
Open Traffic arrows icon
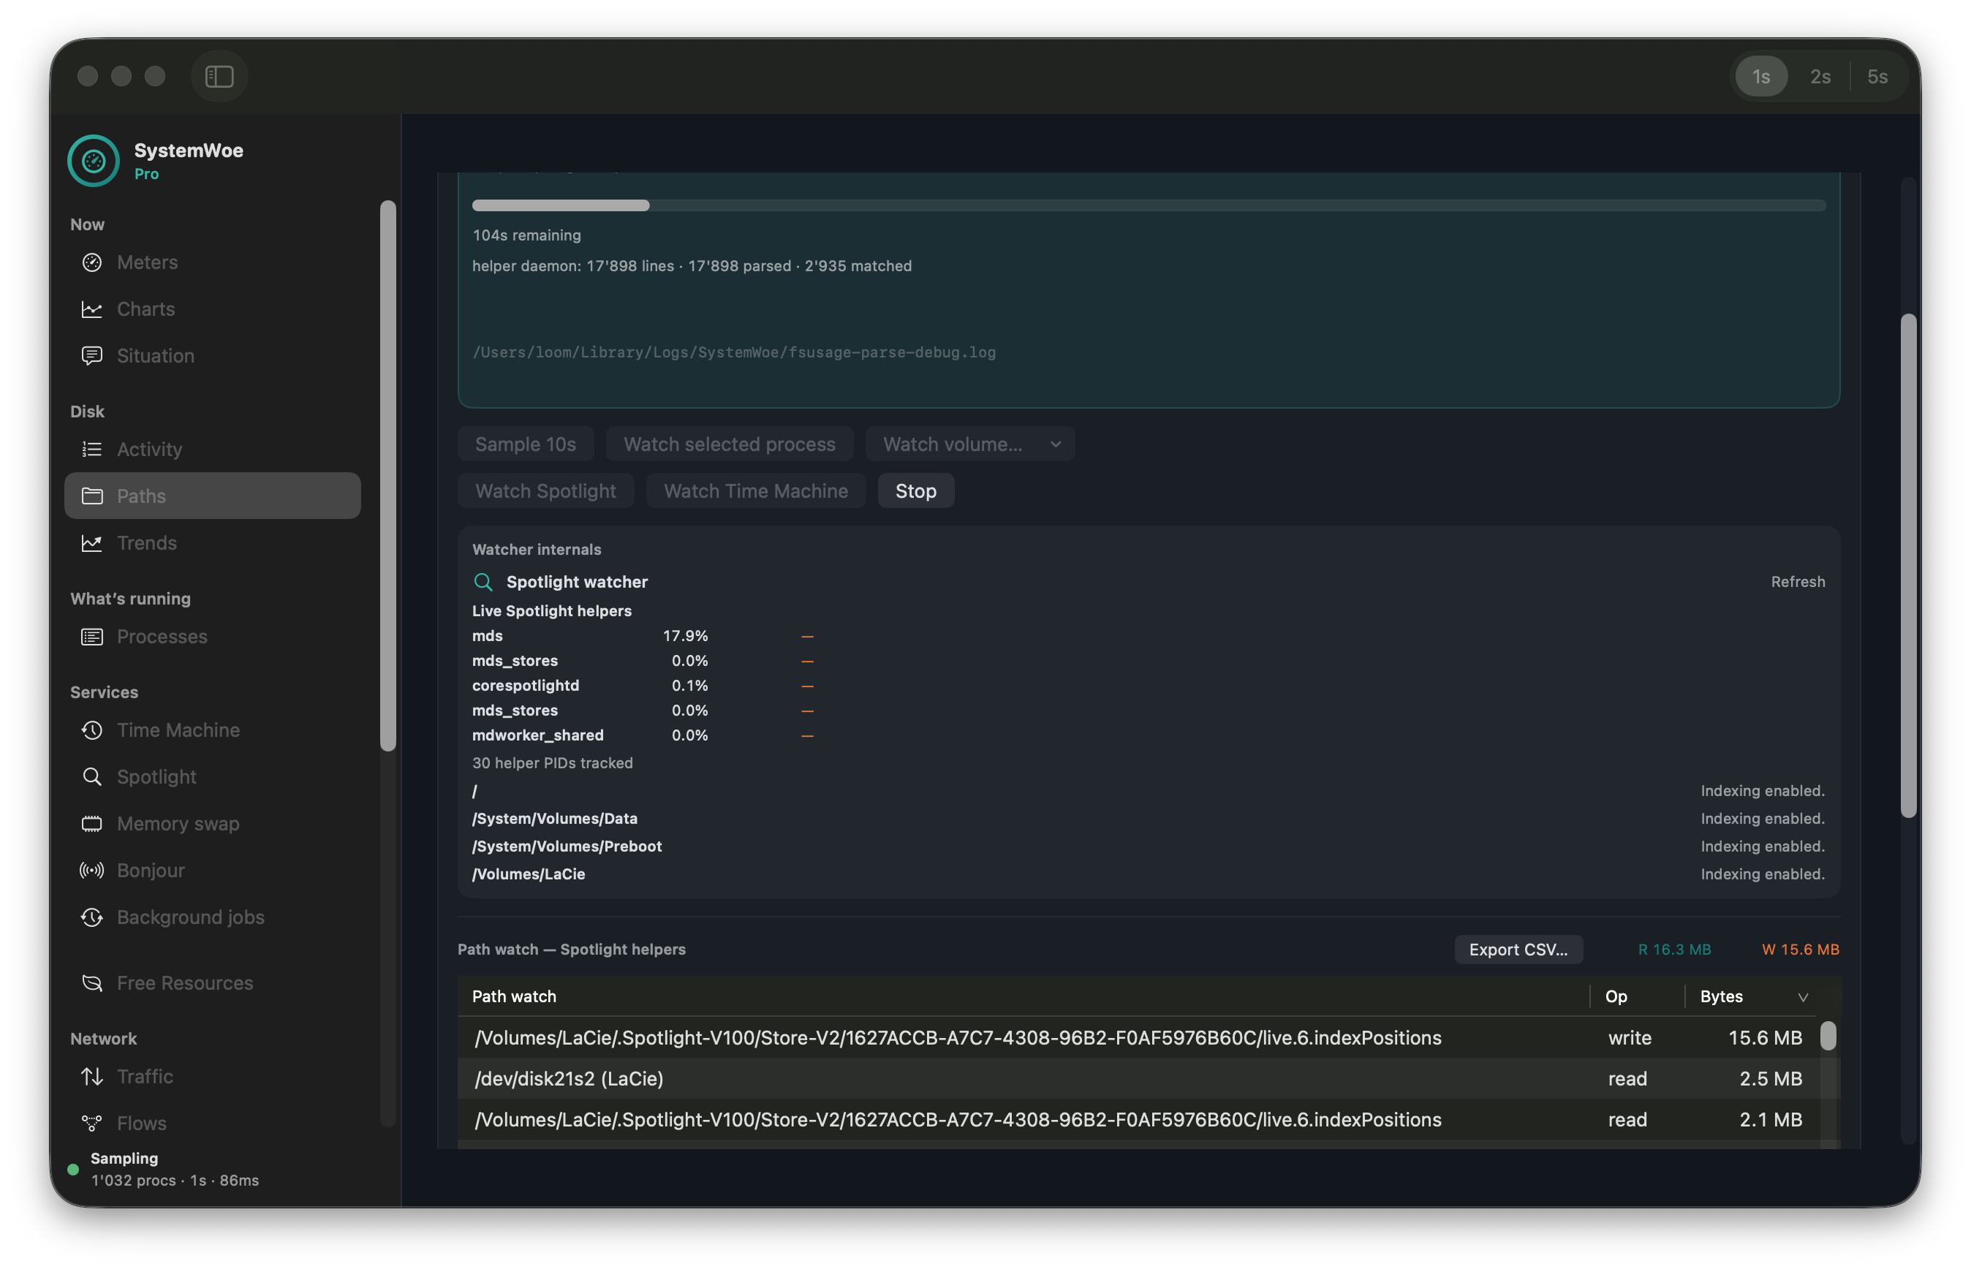[91, 1076]
